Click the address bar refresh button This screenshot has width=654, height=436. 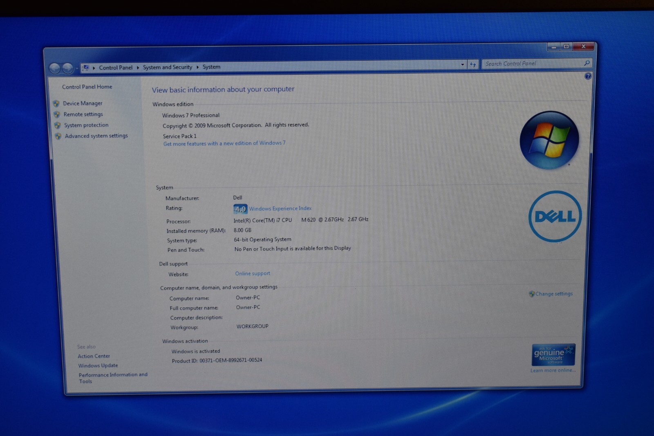(x=473, y=64)
